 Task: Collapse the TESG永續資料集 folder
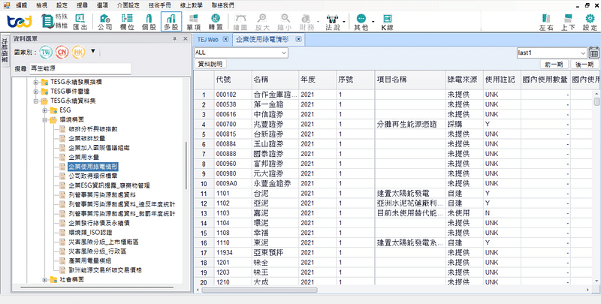pyautogui.click(x=35, y=101)
